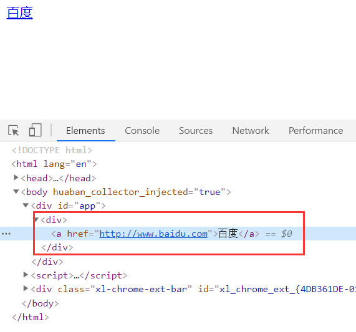Expand the head element node
356x332 pixels.
(x=16, y=178)
